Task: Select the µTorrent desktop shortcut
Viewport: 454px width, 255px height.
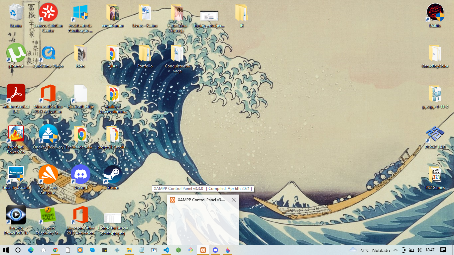Action: pyautogui.click(x=16, y=56)
